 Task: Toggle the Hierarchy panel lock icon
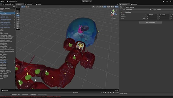[x=12, y=4]
